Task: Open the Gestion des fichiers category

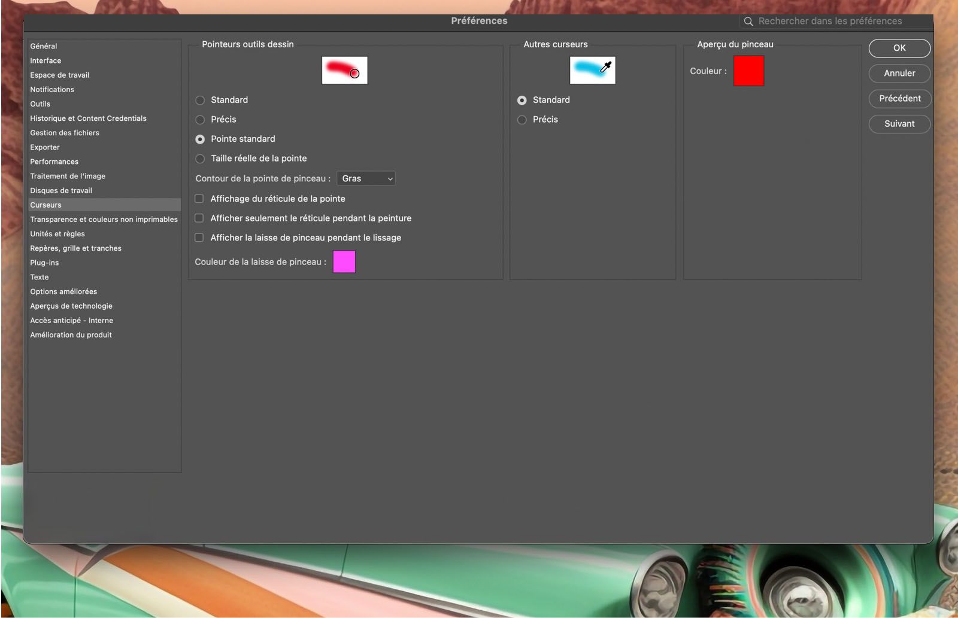Action: [x=105, y=133]
